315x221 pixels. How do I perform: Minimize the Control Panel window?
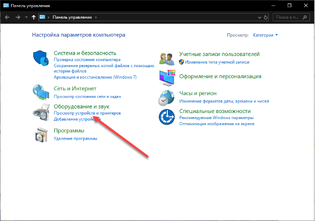pos(273,6)
